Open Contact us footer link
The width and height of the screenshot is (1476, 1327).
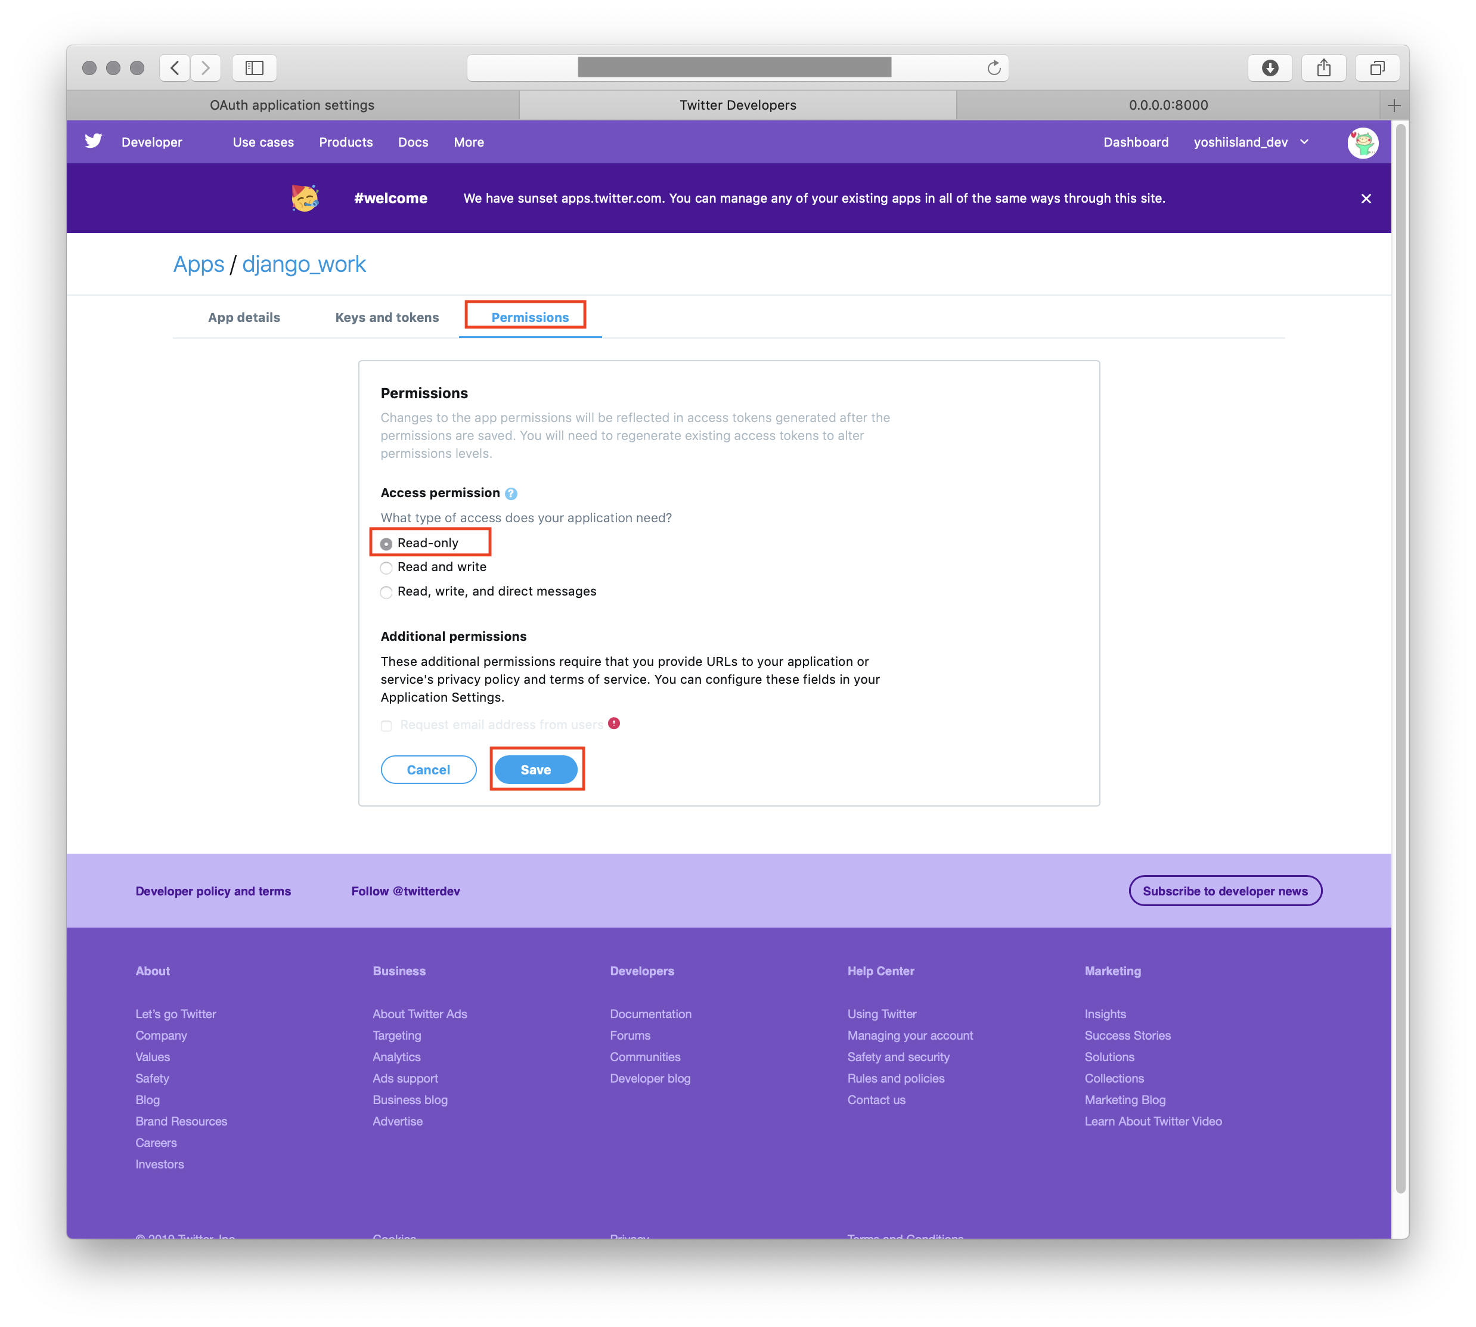[876, 1099]
